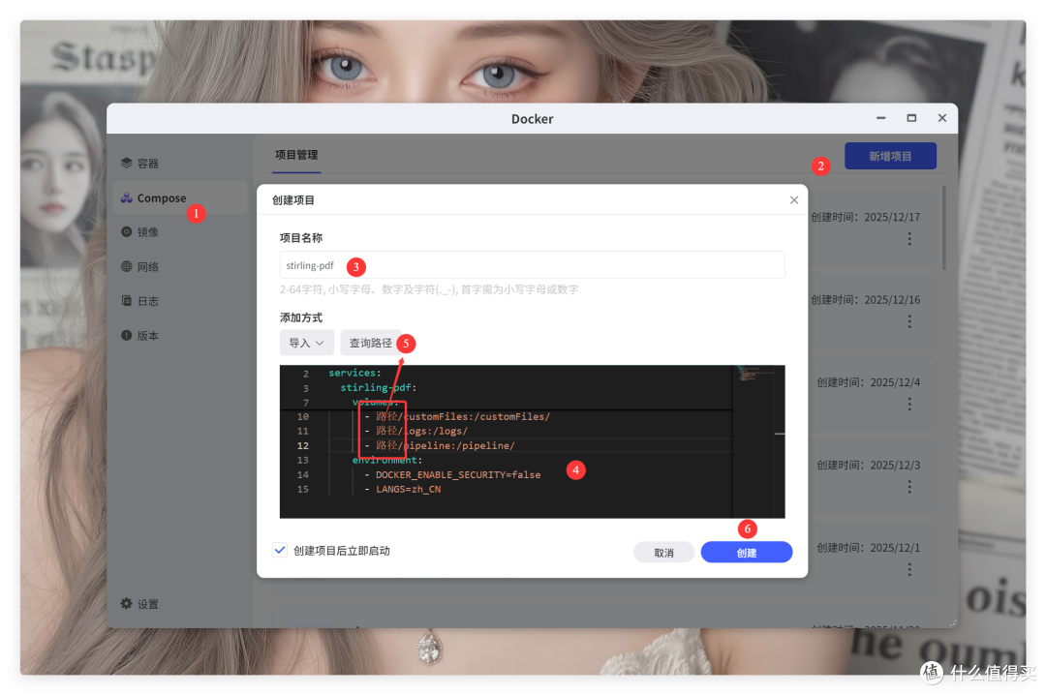Toggle 创建项目后立即启动 checkbox
Viewport: 1046px width, 695px height.
280,550
